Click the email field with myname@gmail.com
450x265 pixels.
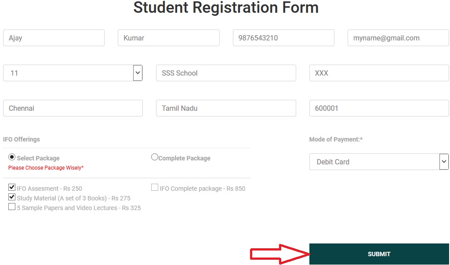[398, 38]
